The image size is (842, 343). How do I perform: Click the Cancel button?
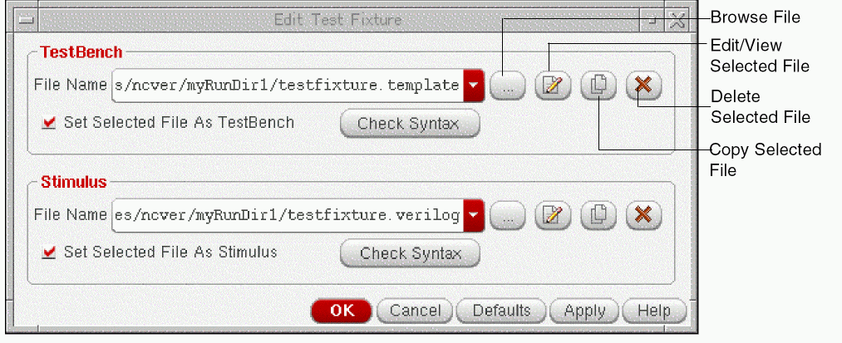click(415, 311)
